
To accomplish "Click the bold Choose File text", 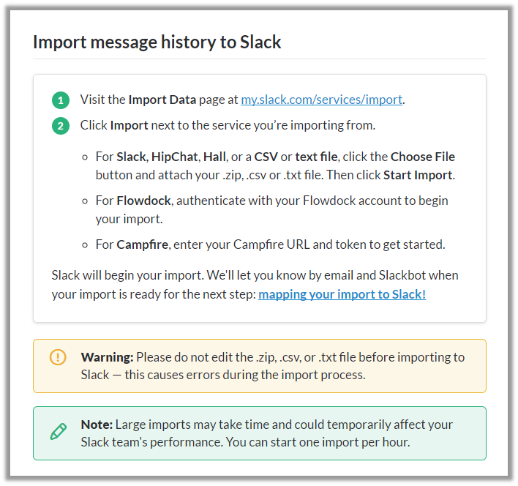I will (423, 157).
